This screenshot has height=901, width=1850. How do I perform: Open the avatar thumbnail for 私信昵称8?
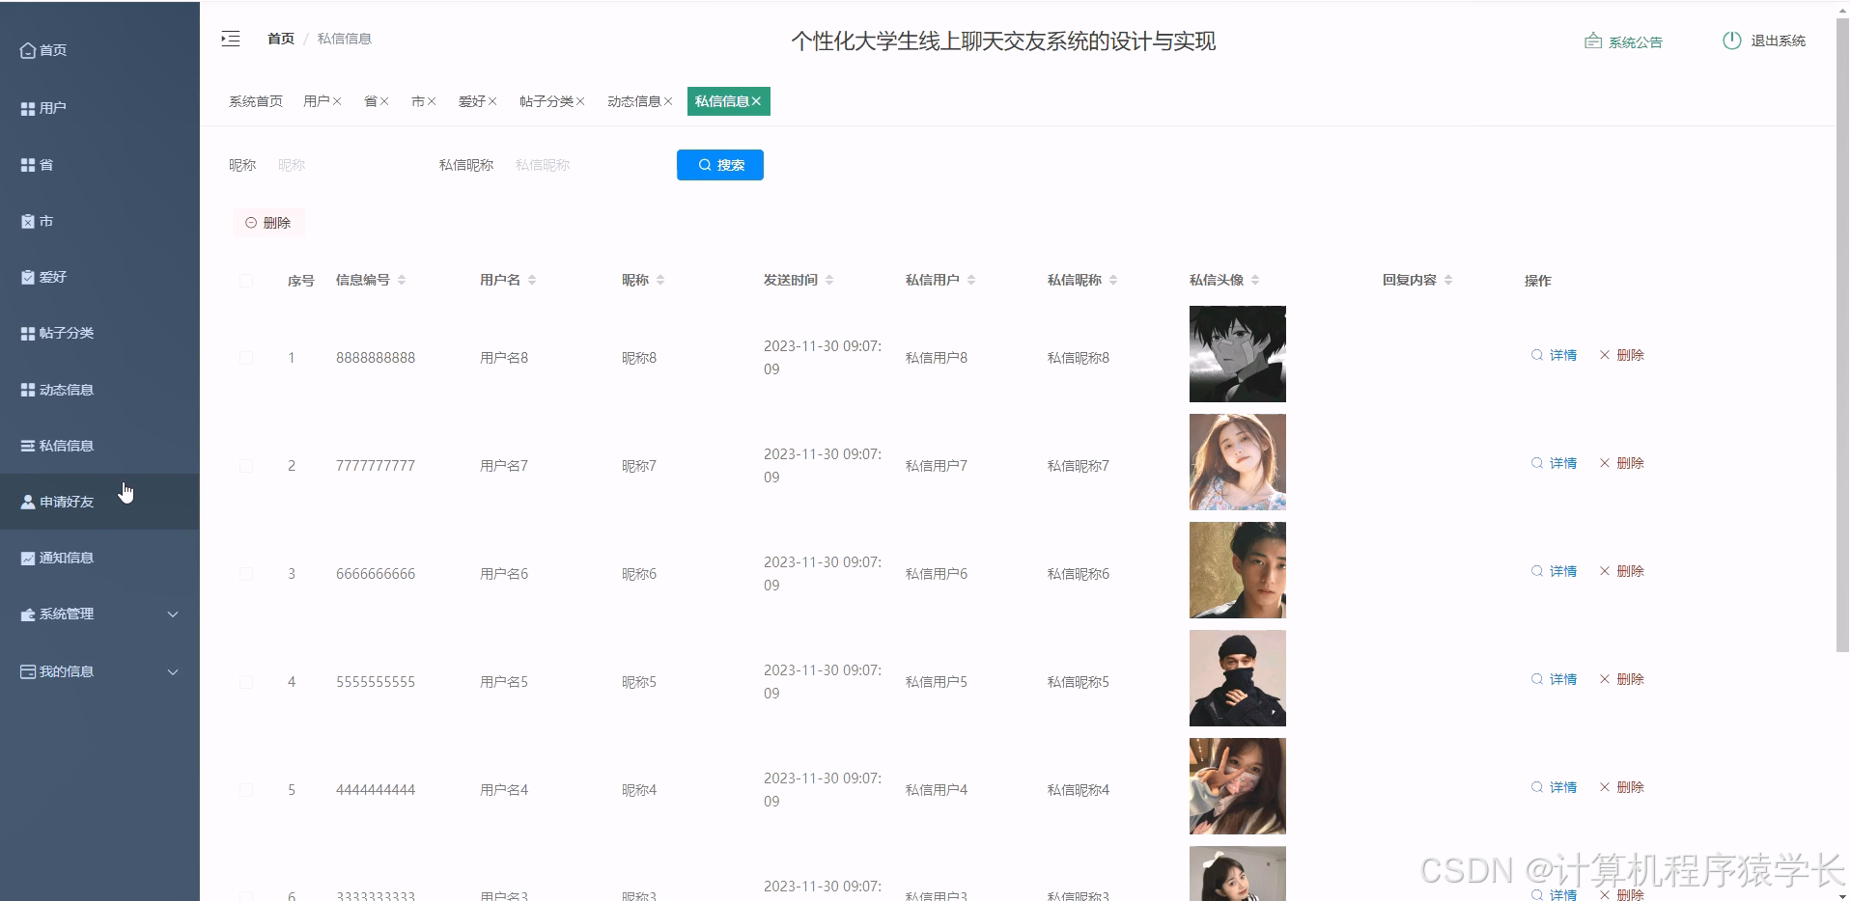[1238, 354]
